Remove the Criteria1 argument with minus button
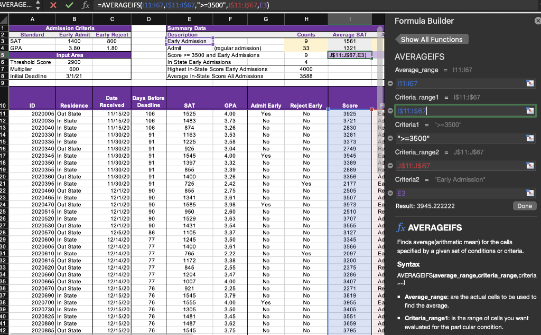 click(390, 138)
